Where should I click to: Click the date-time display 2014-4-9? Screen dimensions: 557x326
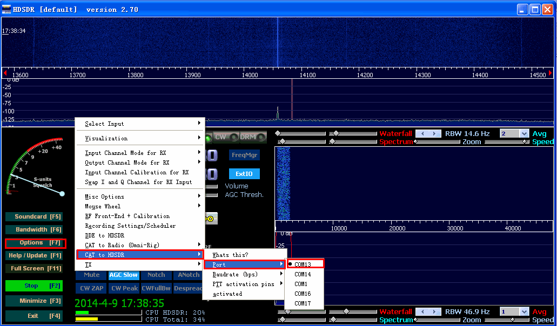click(119, 303)
